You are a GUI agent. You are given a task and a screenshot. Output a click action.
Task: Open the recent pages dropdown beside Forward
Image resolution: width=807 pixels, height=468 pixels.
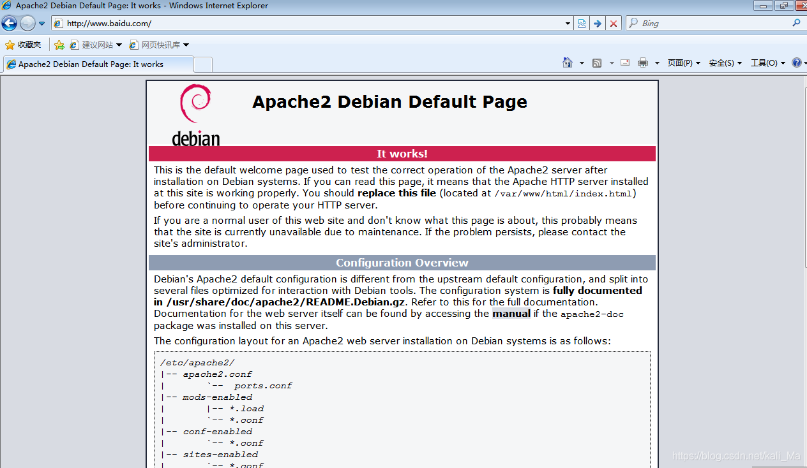[x=42, y=24]
